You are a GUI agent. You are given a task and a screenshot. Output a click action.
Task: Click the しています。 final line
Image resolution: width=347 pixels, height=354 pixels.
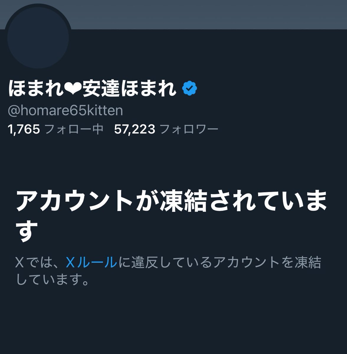pos(52,279)
